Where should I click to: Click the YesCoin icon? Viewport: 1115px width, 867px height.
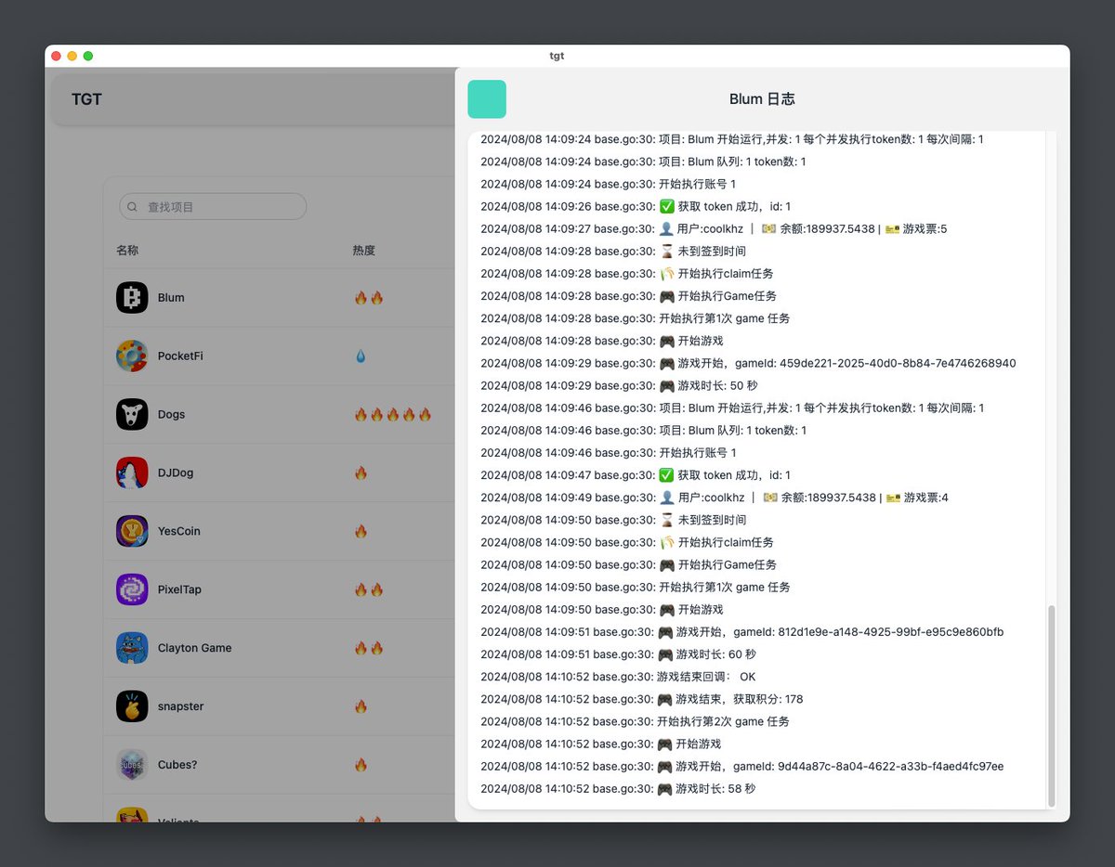(x=131, y=531)
